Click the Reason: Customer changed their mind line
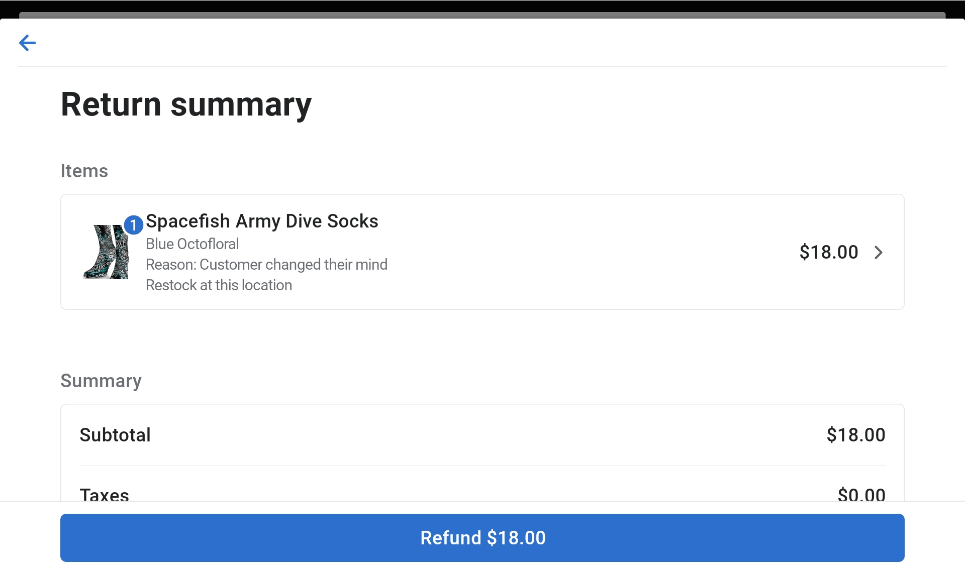Screen dimensions: 965x573 pyautogui.click(x=266, y=265)
